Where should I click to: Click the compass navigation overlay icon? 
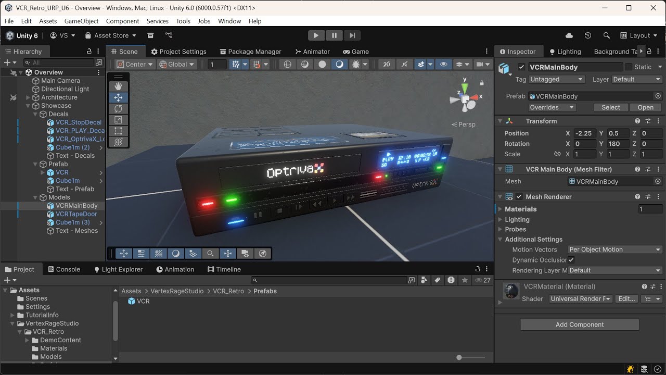(263, 254)
